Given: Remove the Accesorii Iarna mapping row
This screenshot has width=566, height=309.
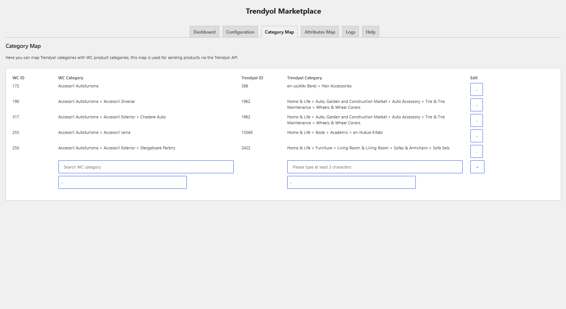Looking at the screenshot, I should [x=476, y=136].
